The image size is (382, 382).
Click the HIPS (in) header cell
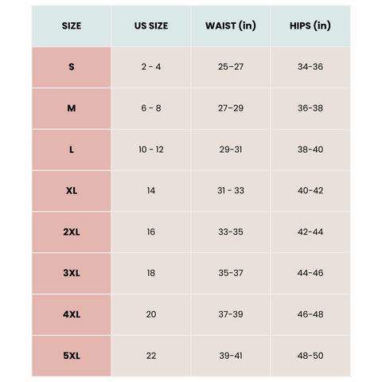(x=310, y=26)
